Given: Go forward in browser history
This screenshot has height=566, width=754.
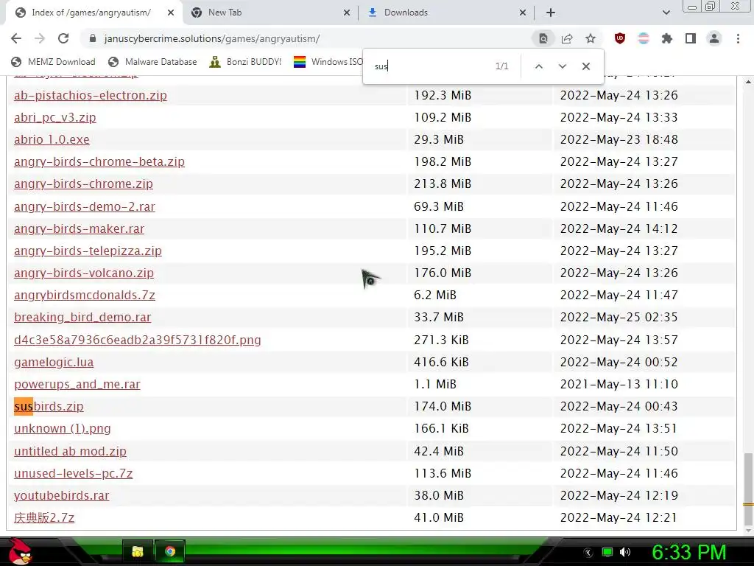Looking at the screenshot, I should [40, 38].
